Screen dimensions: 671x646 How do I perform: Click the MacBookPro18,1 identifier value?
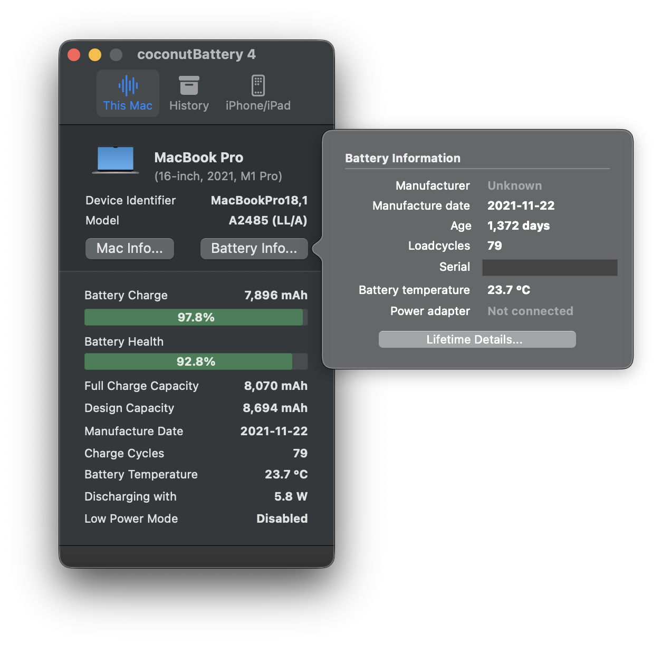(259, 200)
